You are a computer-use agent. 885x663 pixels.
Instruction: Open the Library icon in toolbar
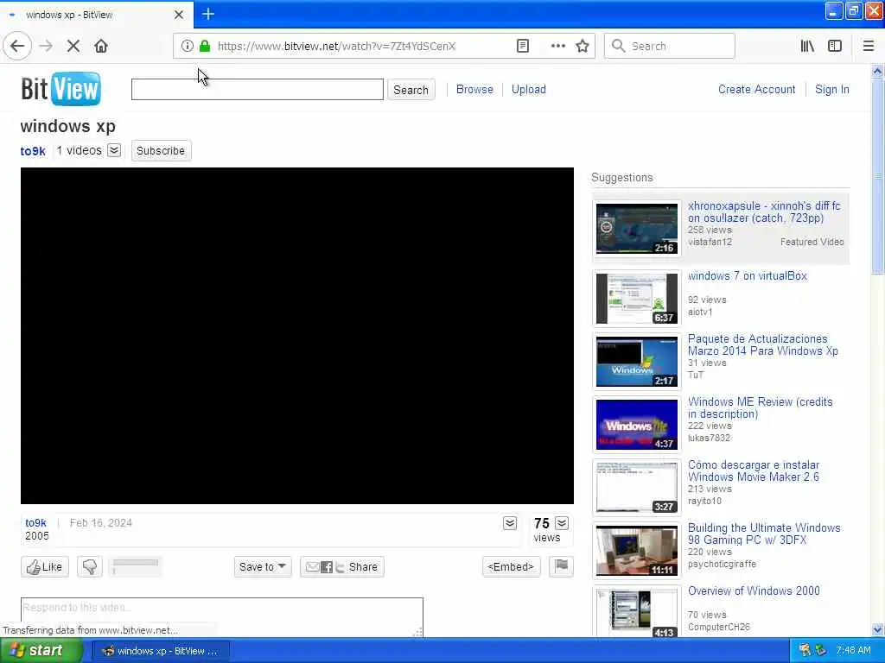[x=807, y=47]
